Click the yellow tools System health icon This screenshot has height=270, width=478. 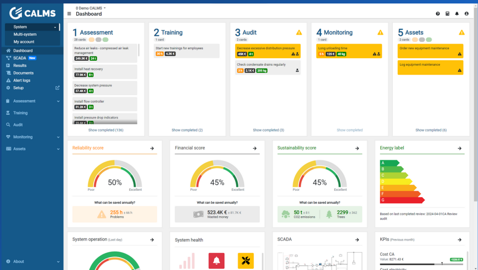[246, 261]
